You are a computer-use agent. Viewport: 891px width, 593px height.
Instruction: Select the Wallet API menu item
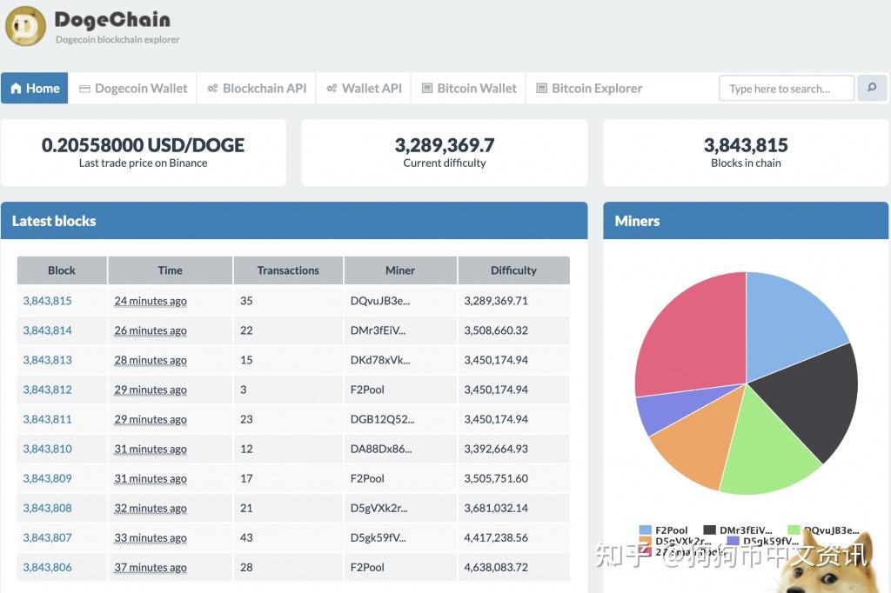[364, 88]
